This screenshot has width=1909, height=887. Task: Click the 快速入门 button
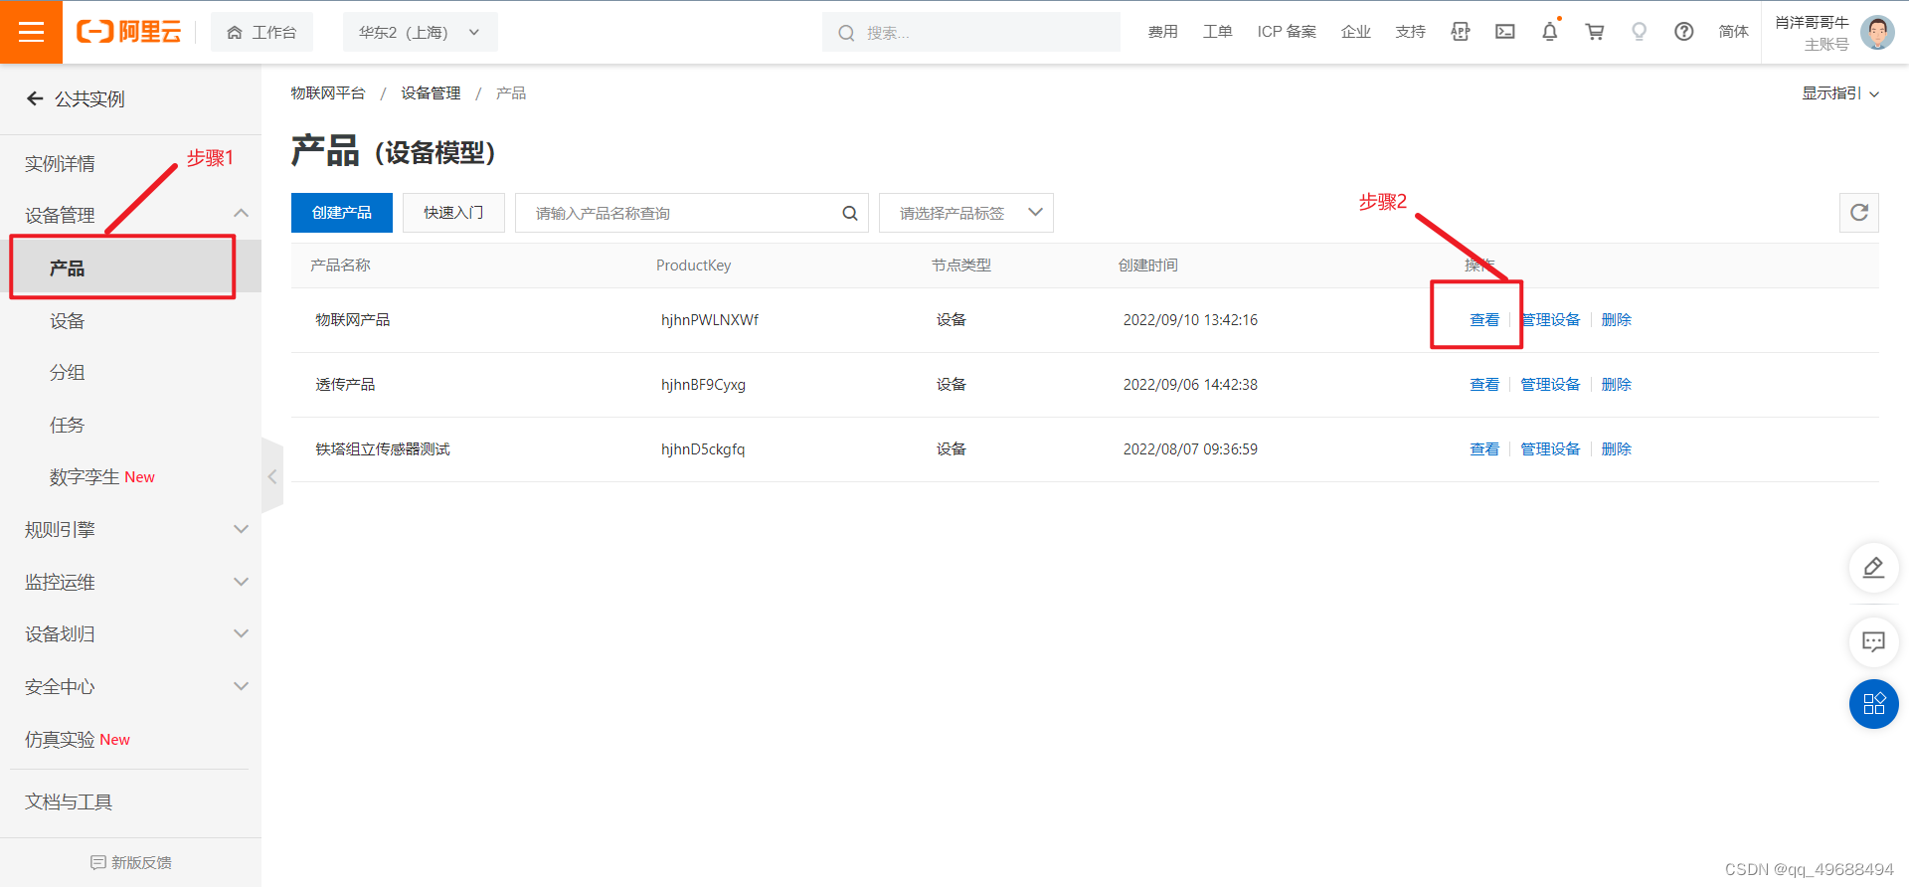[453, 213]
